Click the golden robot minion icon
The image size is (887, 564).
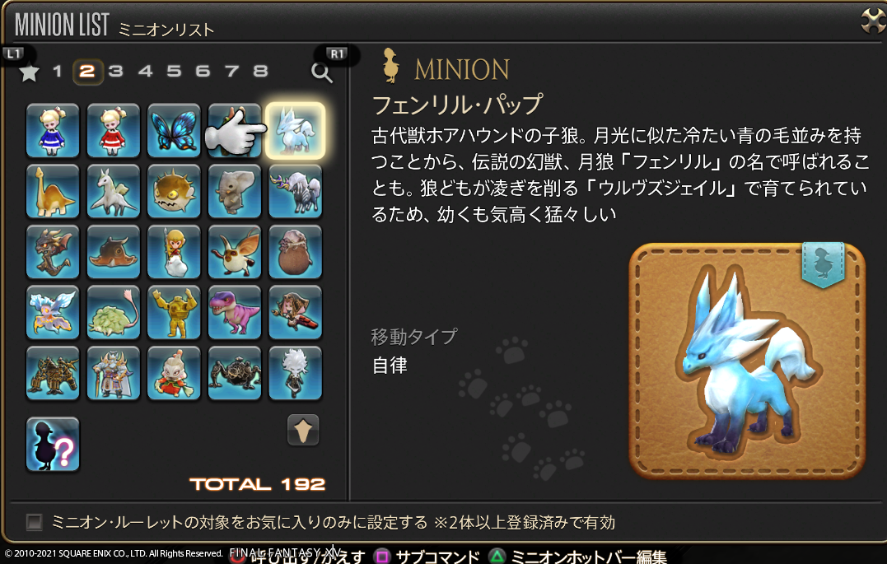[x=174, y=312]
